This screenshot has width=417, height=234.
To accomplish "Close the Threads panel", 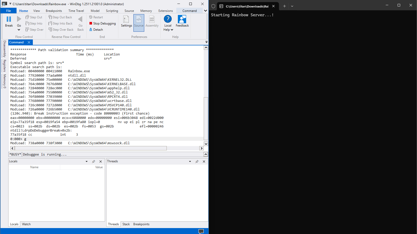I will [204, 162].
